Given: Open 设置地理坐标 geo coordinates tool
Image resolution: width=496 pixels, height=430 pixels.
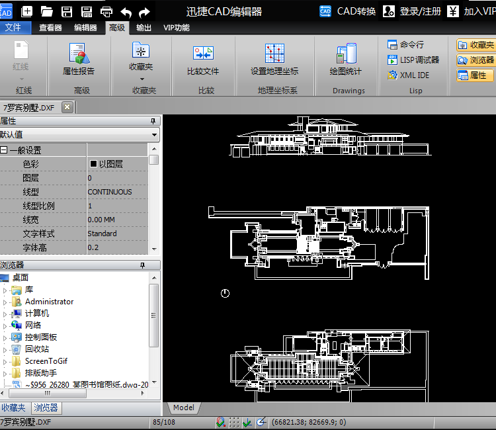Looking at the screenshot, I should 274,60.
